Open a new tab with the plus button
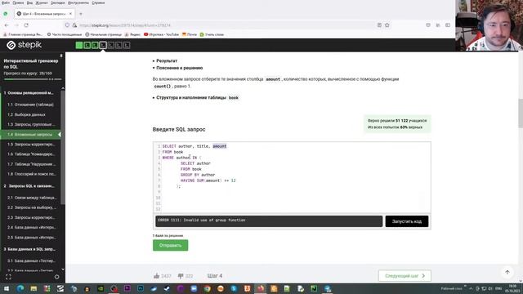The width and height of the screenshot is (523, 294). (x=81, y=14)
